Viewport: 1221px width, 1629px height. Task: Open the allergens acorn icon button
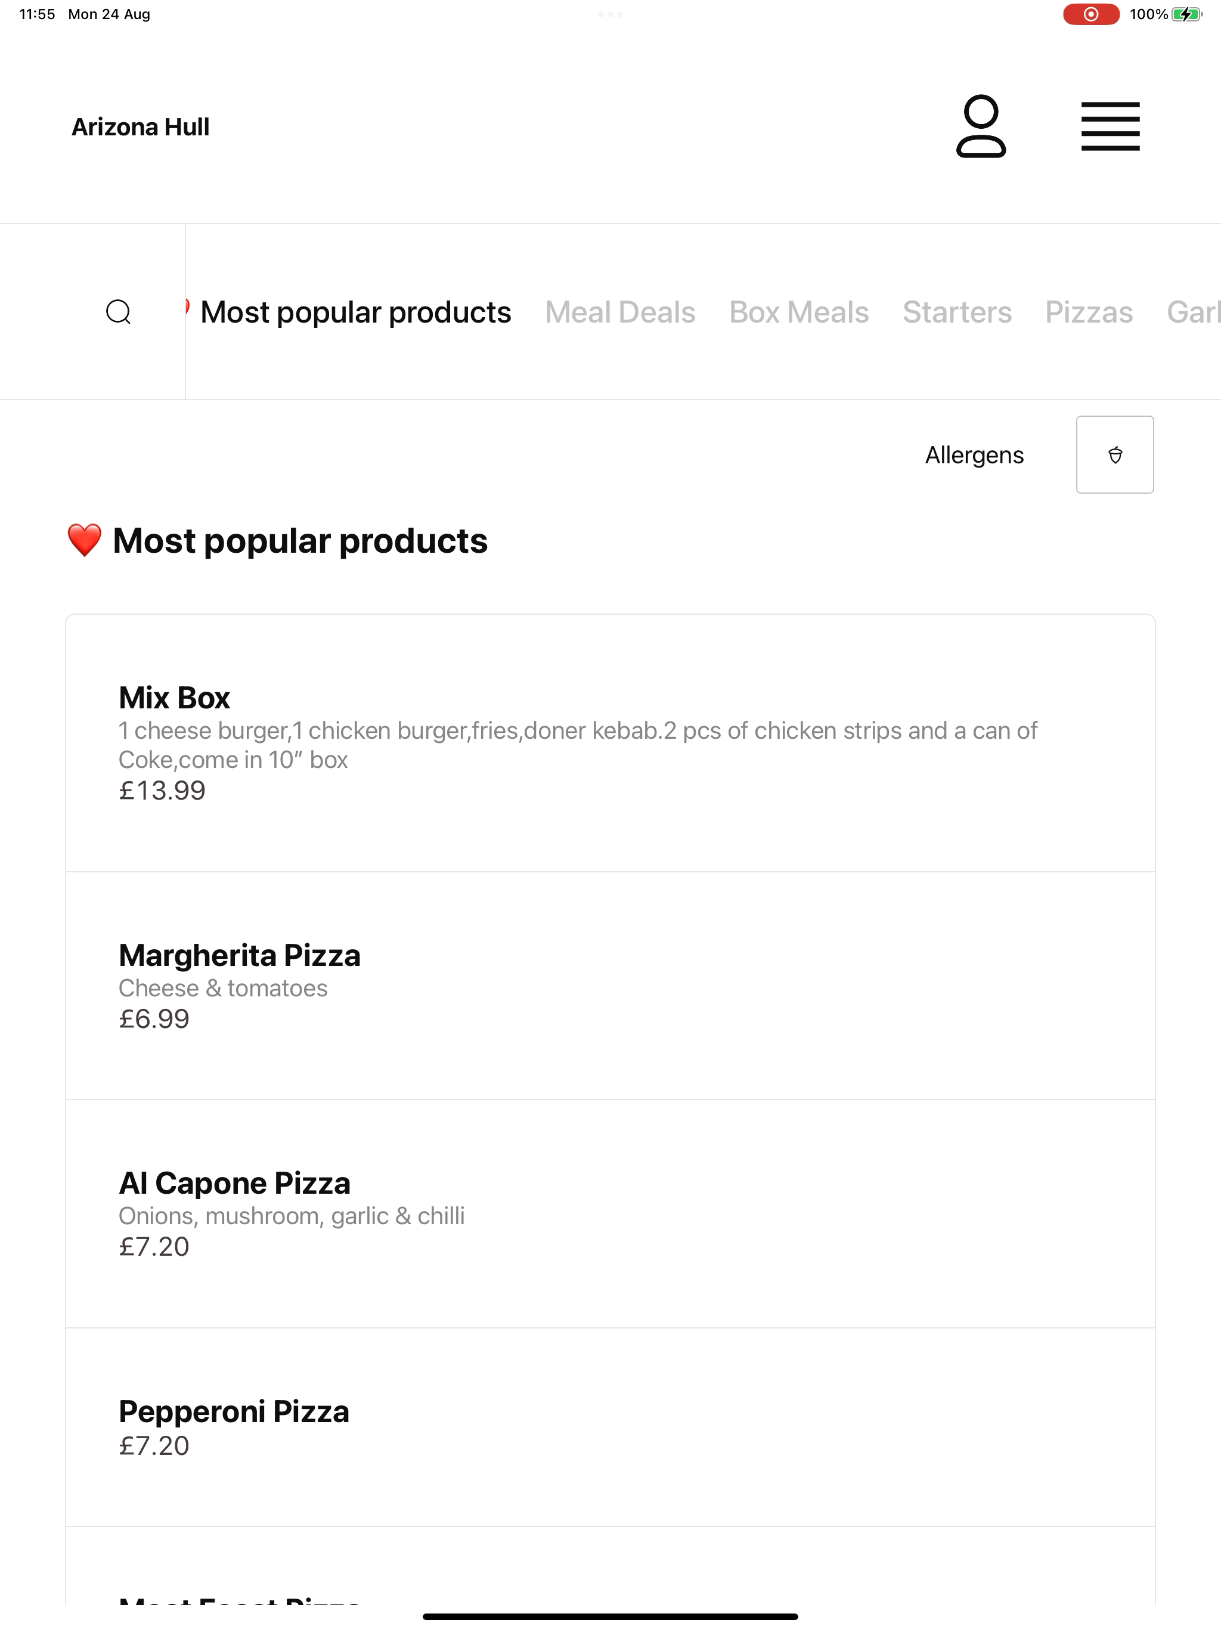1114,454
